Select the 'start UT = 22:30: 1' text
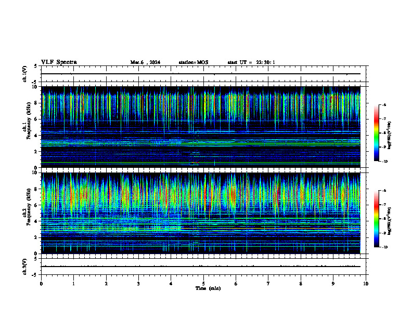Image resolution: width=412 pixels, height=318 pixels. 251,62
